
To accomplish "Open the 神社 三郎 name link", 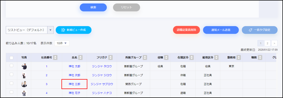I will pos(74,84).
